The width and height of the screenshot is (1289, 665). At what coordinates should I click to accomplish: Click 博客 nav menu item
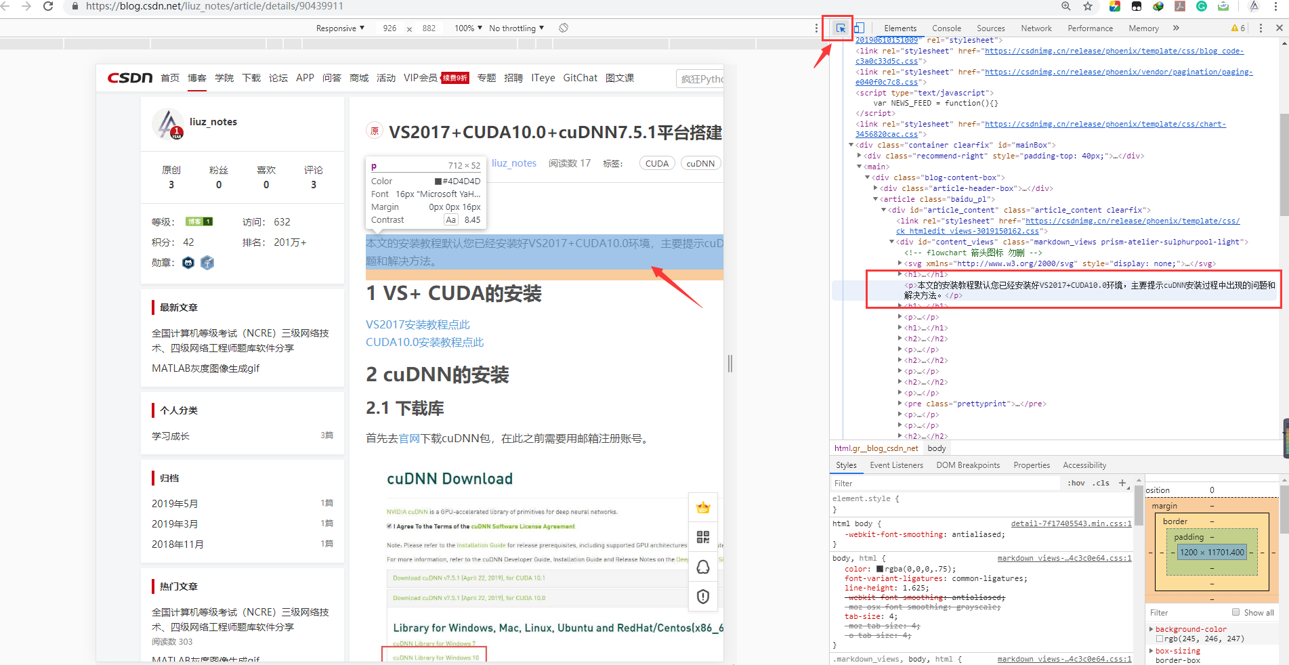(197, 79)
